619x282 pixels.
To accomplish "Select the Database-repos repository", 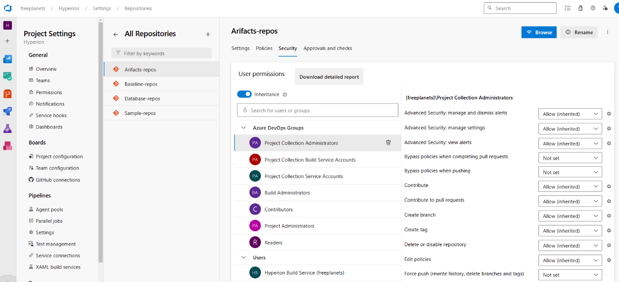I will 161,99.
